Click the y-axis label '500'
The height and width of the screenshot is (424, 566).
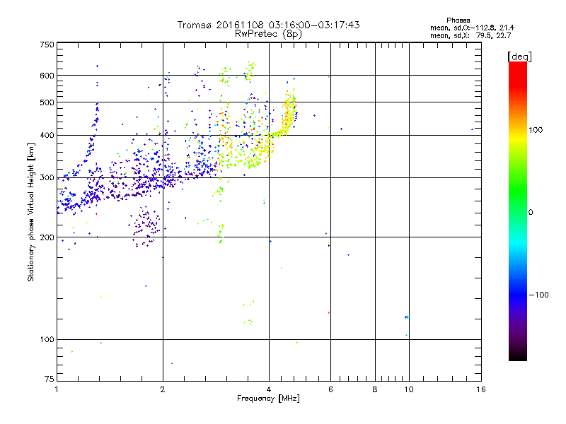[47, 102]
